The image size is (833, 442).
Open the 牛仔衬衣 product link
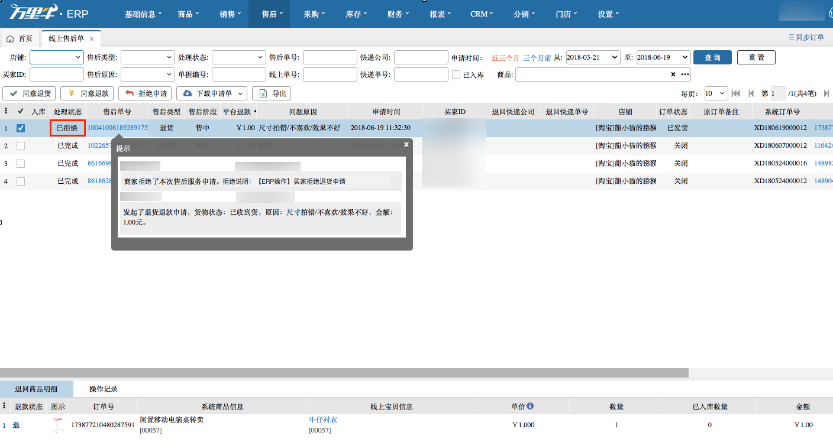pyautogui.click(x=323, y=420)
